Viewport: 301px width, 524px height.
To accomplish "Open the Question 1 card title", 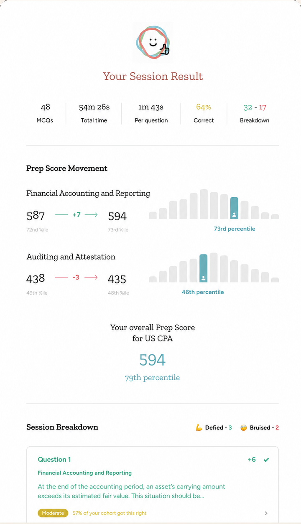I will click(54, 460).
